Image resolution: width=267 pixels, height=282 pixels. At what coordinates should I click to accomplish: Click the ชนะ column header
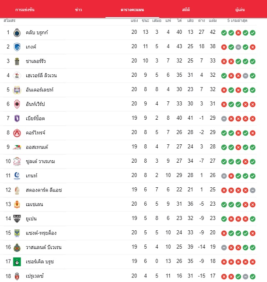145,20
